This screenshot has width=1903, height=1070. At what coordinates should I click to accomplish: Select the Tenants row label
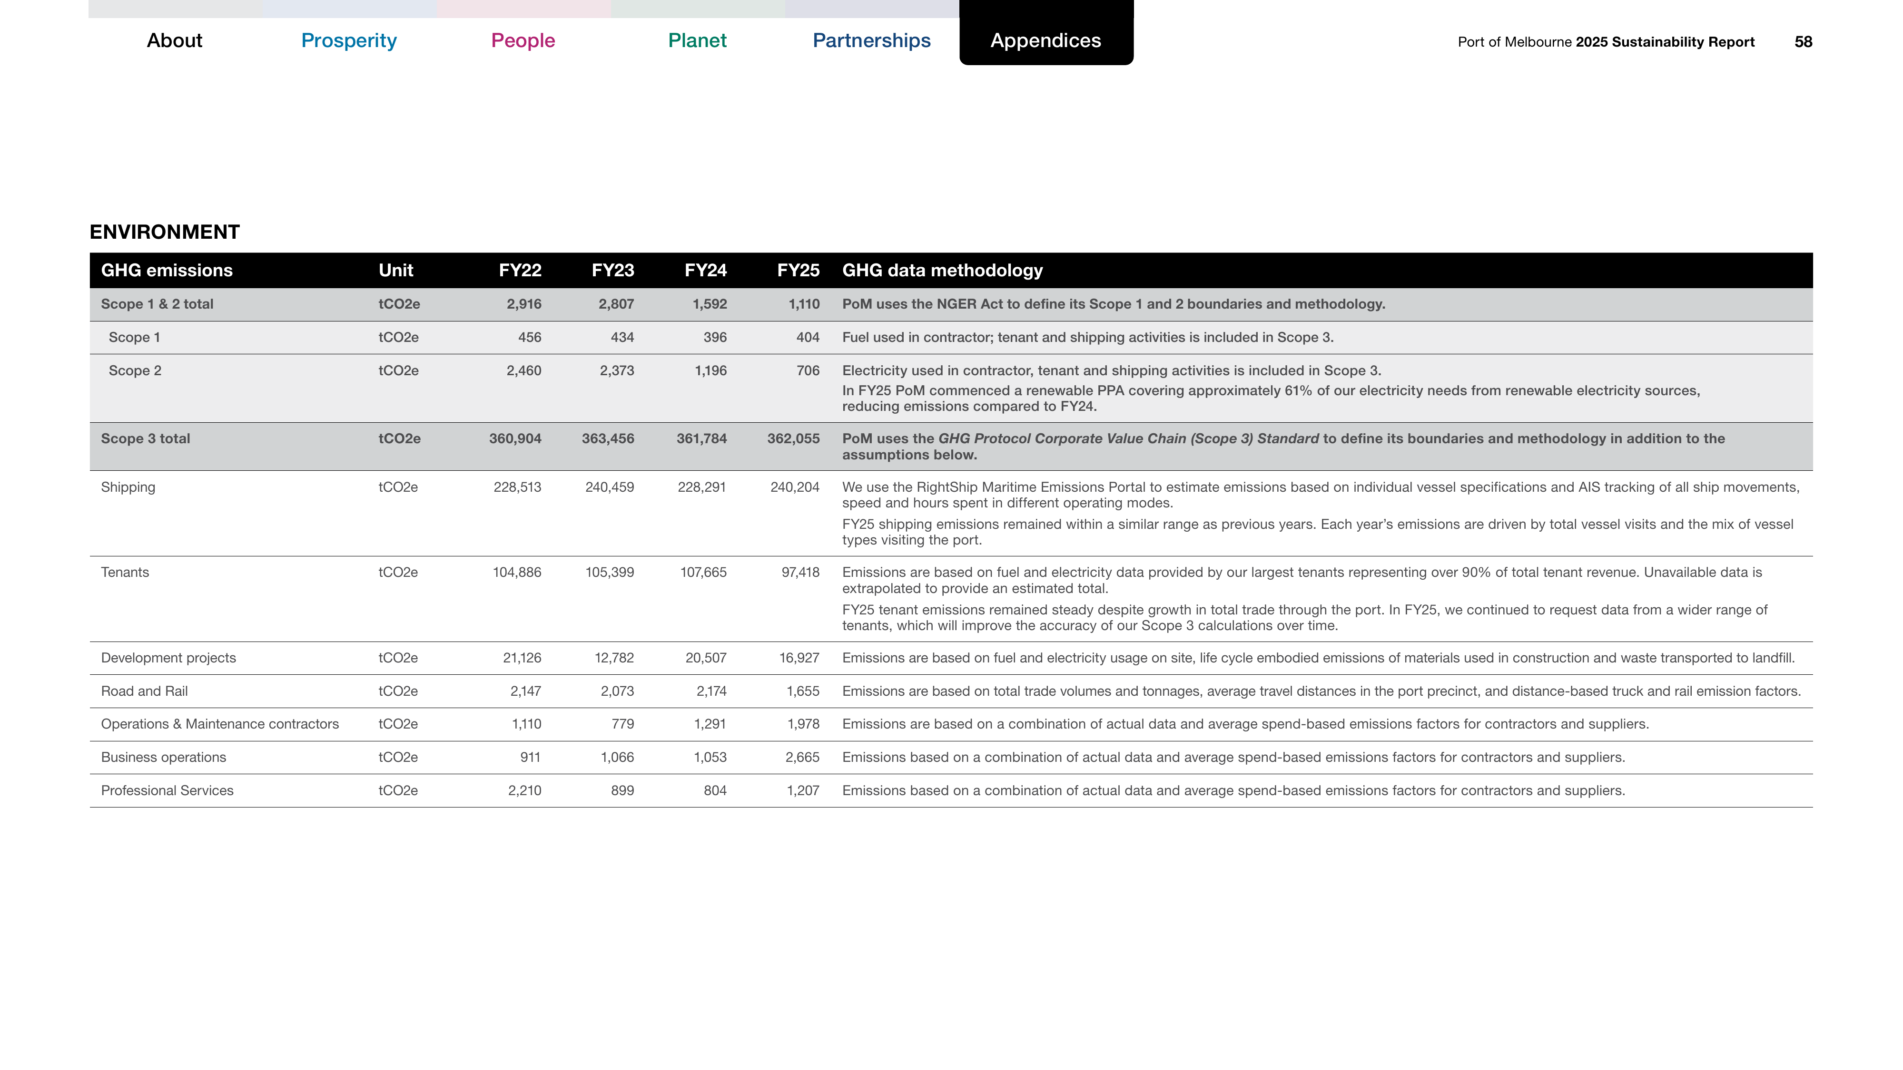[125, 572]
